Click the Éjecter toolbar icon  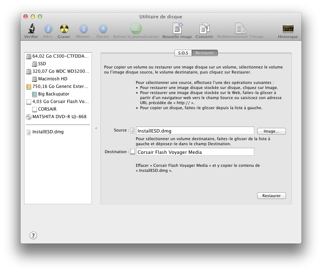pos(103,28)
